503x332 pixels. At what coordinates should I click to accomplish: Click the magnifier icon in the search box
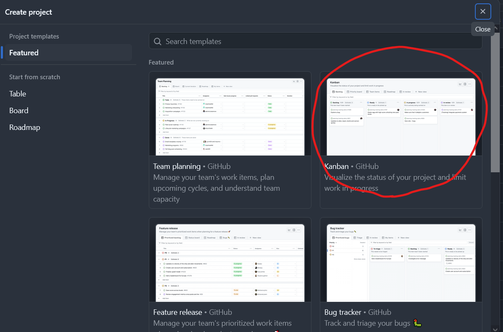158,41
